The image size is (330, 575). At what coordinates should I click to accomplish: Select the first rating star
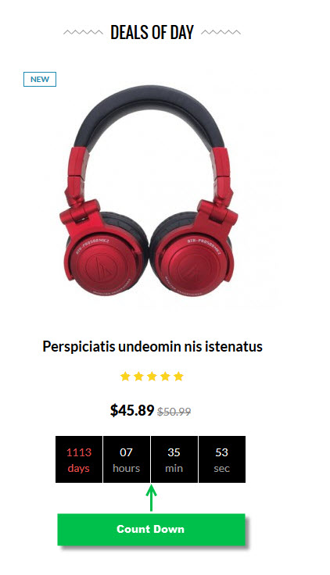click(125, 377)
